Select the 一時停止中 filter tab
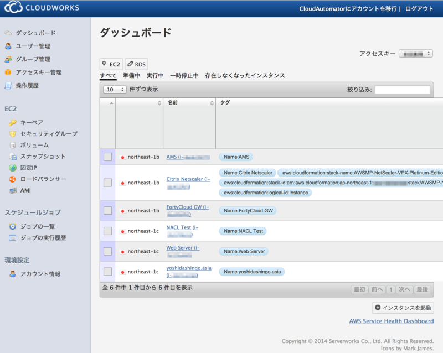This screenshot has width=443, height=353. (184, 76)
